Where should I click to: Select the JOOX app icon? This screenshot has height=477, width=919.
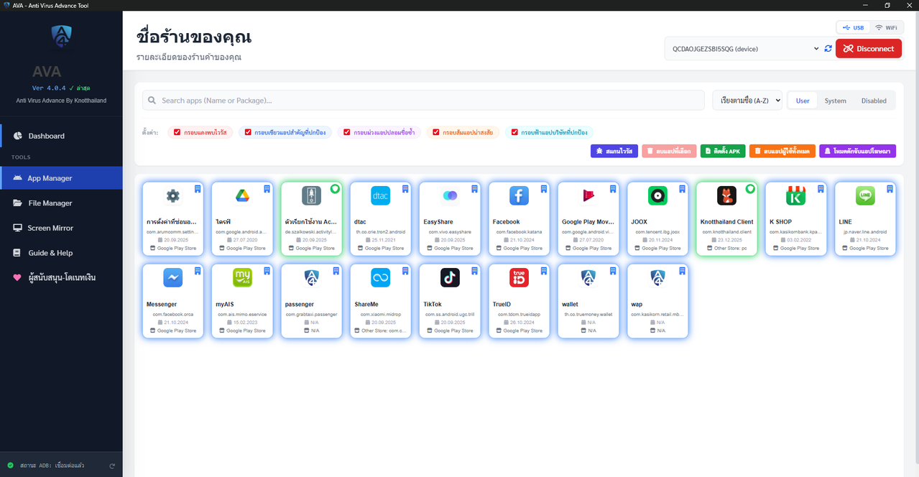(x=657, y=195)
